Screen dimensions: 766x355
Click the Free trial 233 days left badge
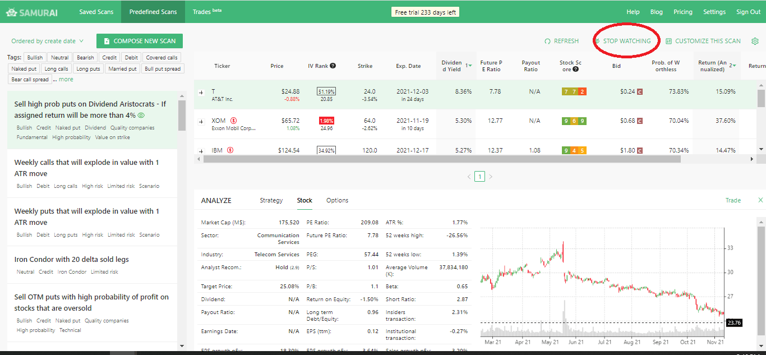pos(425,12)
